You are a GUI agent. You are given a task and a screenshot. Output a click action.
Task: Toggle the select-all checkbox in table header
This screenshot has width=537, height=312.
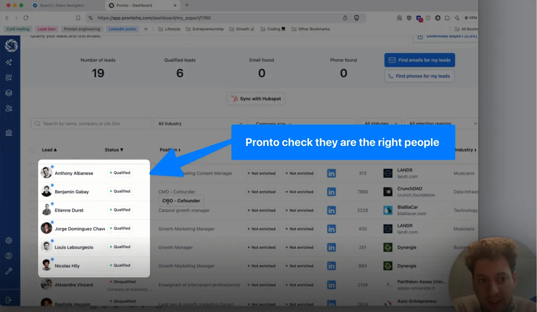(x=32, y=150)
